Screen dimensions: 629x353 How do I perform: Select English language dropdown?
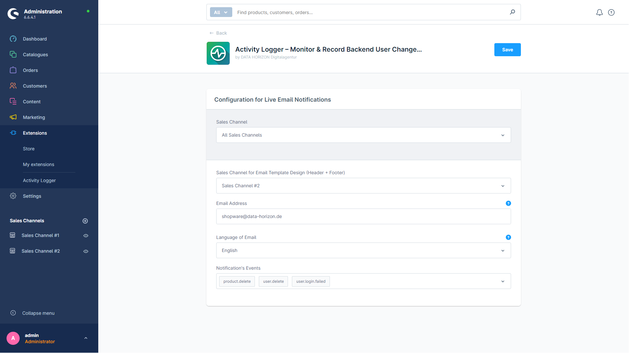click(x=363, y=250)
